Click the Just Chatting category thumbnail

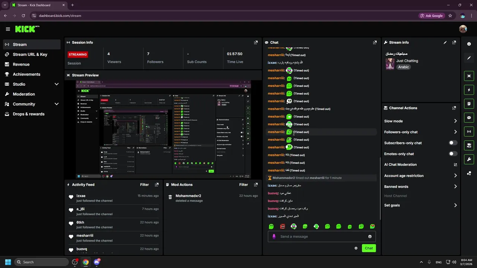pyautogui.click(x=390, y=64)
